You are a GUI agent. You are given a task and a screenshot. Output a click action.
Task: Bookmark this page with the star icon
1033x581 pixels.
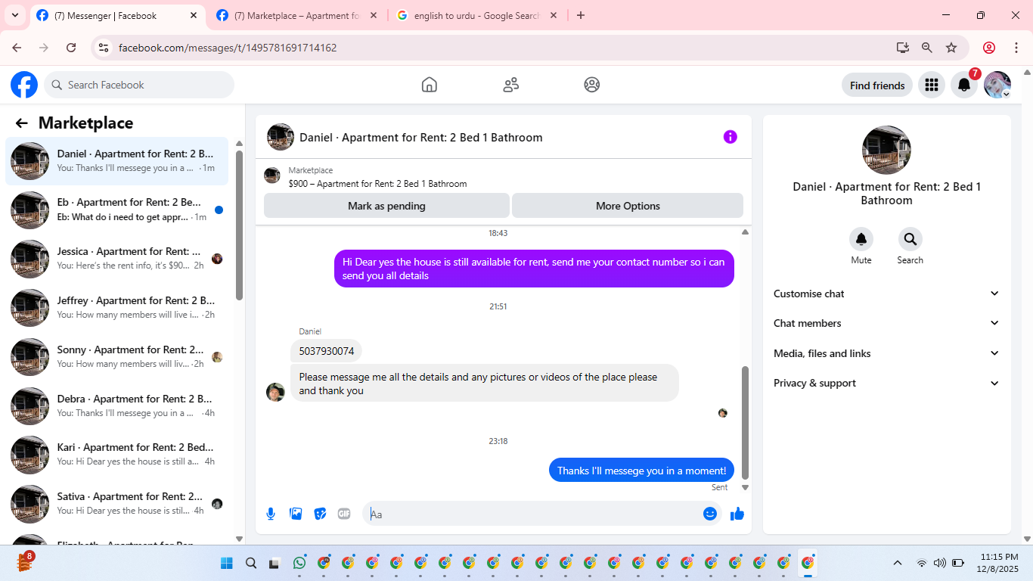[951, 47]
